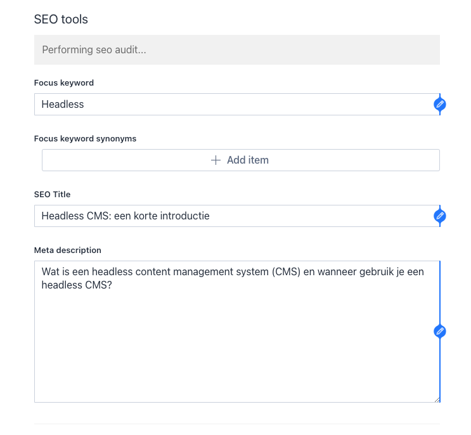Image resolution: width=471 pixels, height=435 pixels.
Task: Focus the Focus keyword input containing Headless
Action: pos(236,104)
